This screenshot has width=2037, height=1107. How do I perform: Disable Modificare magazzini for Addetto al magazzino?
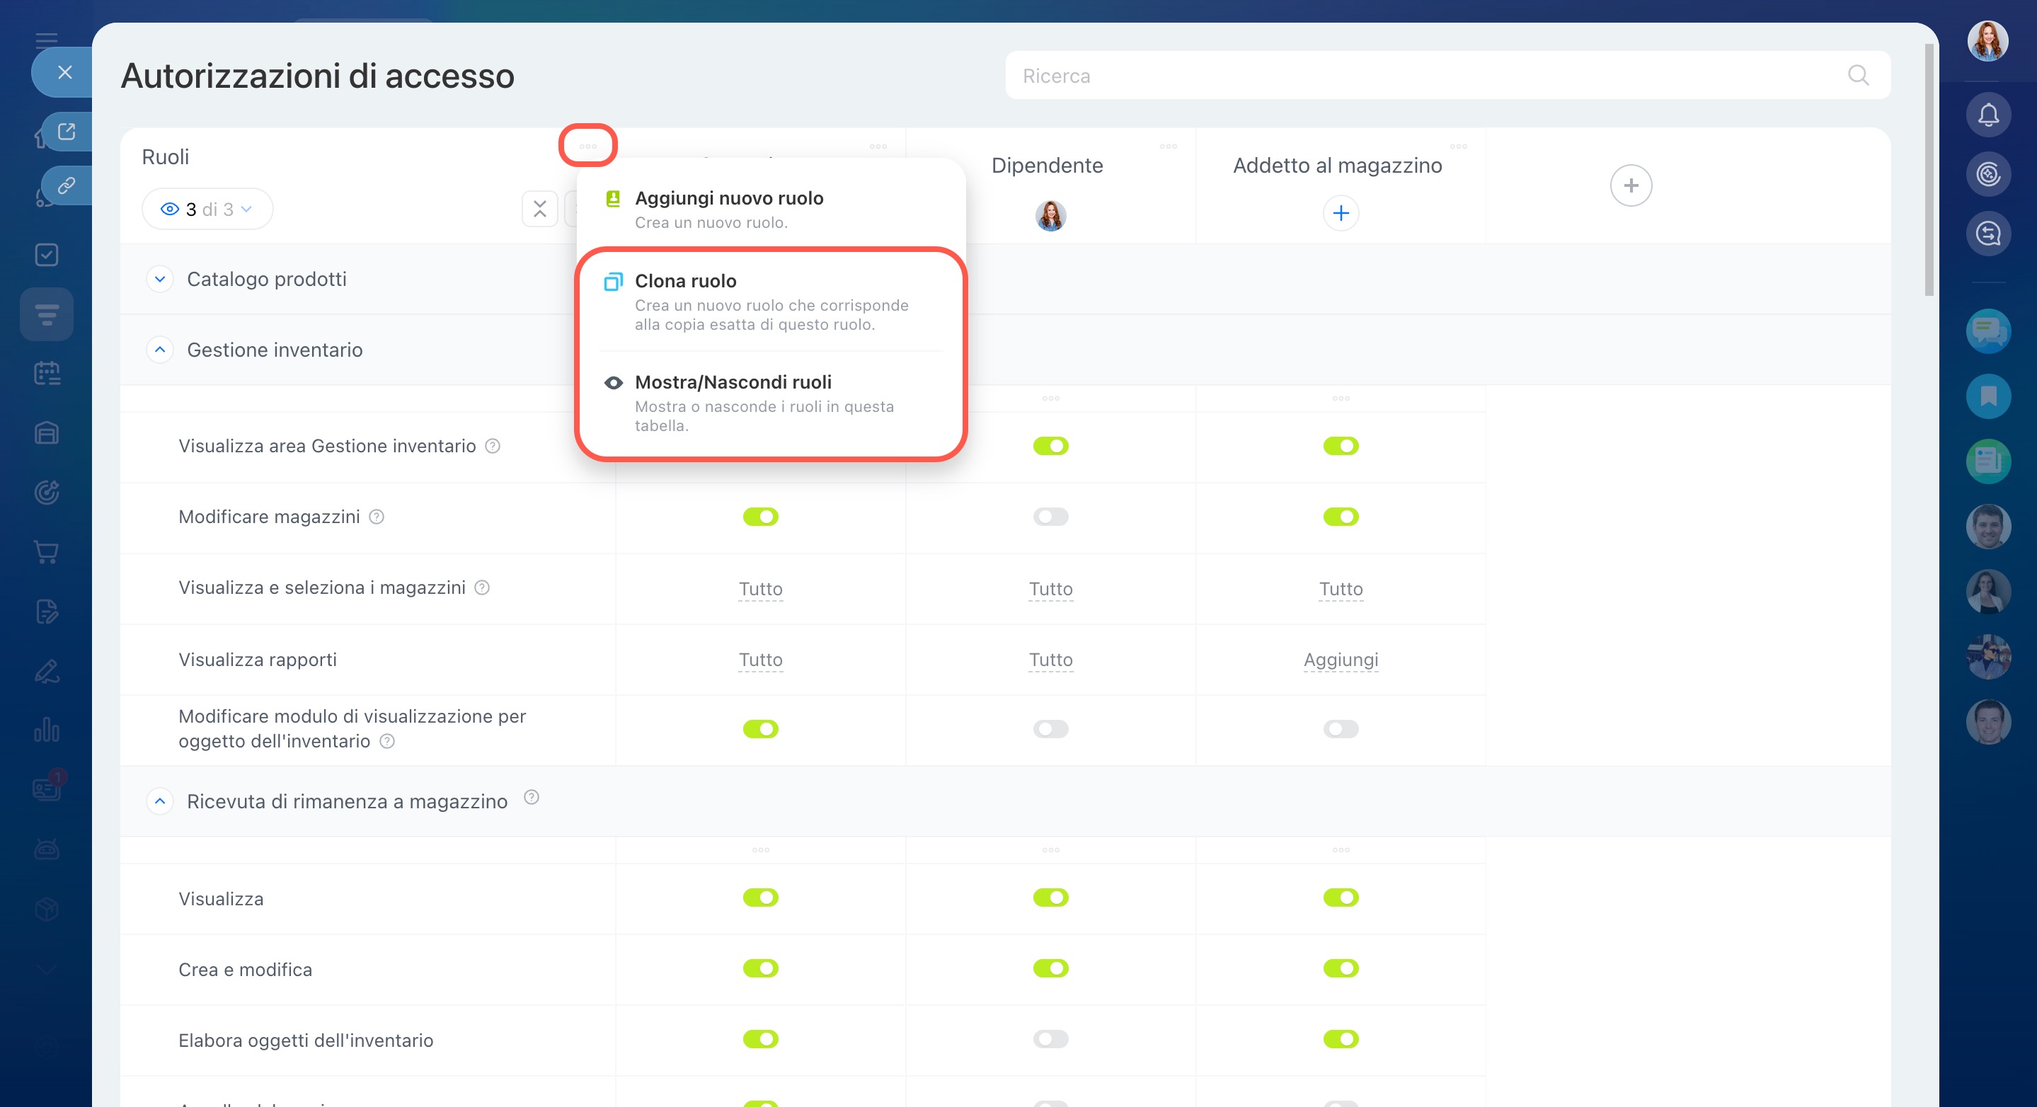(x=1341, y=517)
